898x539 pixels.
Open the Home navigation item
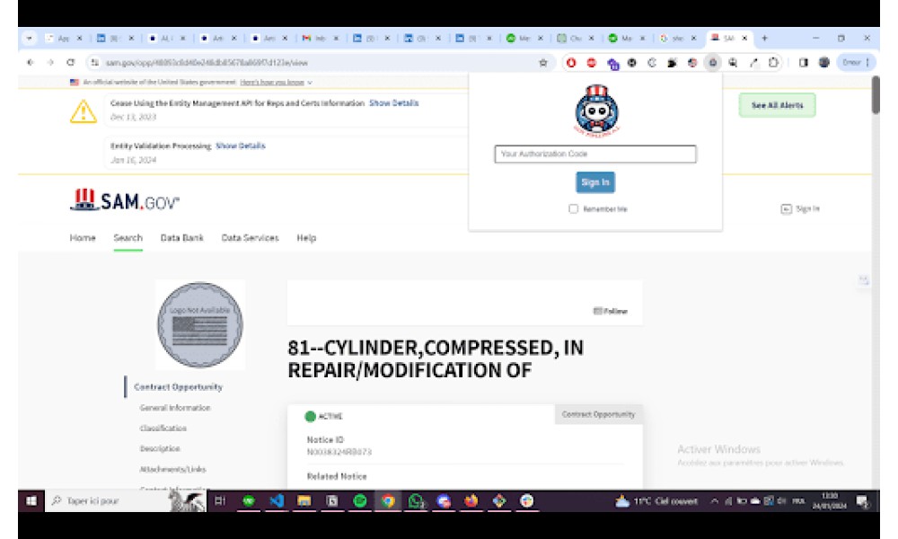(83, 238)
